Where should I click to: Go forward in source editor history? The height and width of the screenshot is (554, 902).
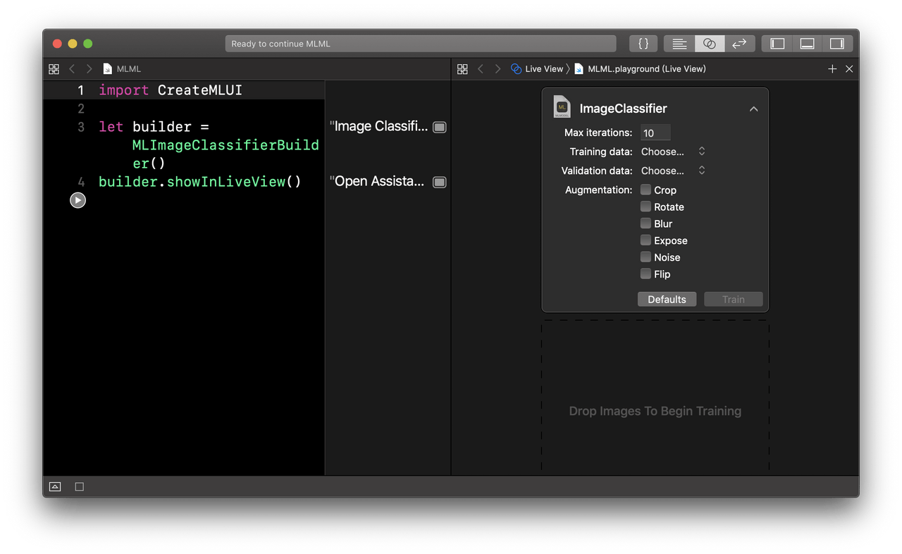click(x=89, y=69)
